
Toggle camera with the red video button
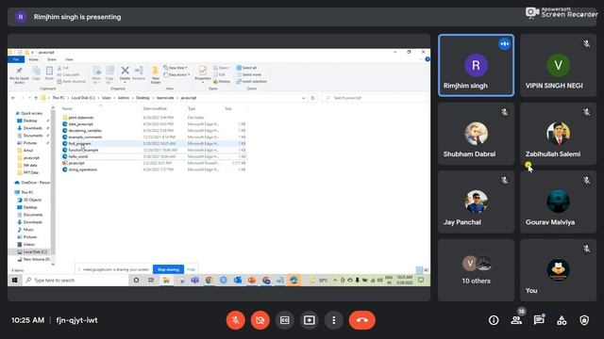pos(260,320)
